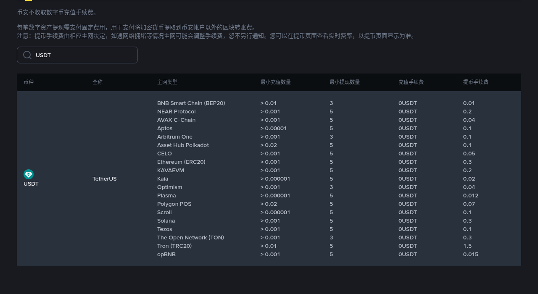The image size is (538, 294).
Task: Click the search magnifier icon
Action: (27, 55)
